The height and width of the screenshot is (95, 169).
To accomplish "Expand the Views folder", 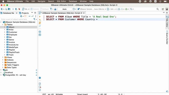I will coord(3,57).
